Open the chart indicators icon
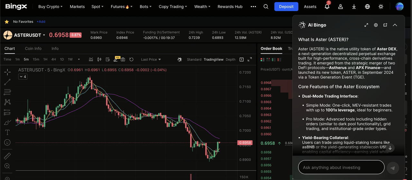The width and height of the screenshot is (412, 180). [x=91, y=59]
